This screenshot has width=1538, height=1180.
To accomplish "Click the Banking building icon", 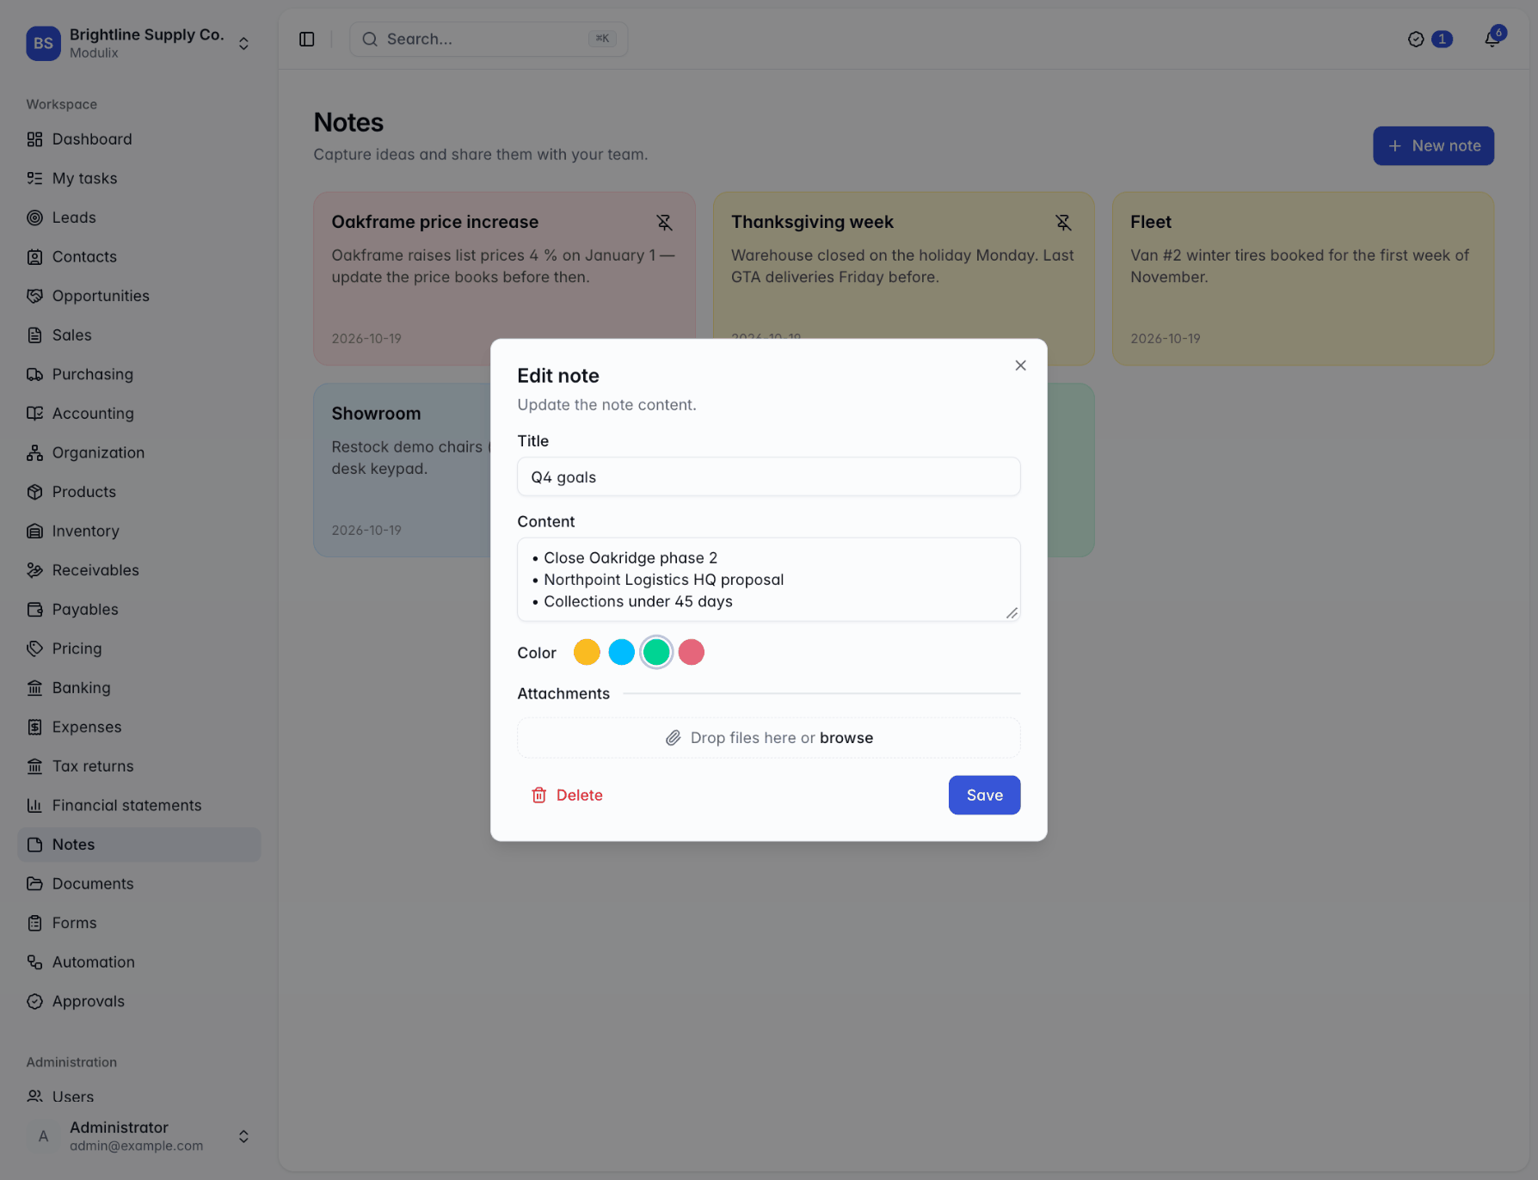I will tap(34, 687).
